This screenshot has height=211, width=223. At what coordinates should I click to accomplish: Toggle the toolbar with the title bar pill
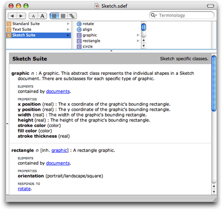(x=210, y=6)
